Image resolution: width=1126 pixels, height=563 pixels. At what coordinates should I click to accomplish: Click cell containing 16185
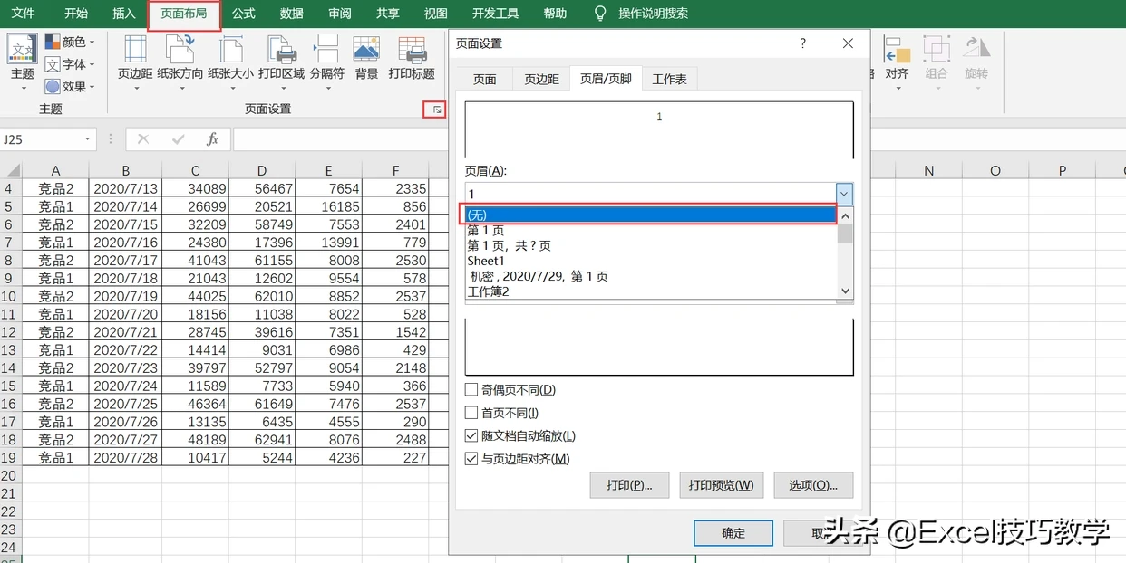coord(328,206)
